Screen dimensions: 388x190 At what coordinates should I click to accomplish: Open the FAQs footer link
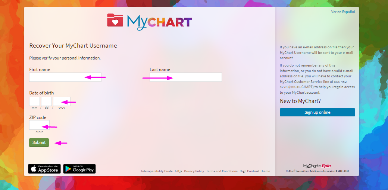tap(178, 171)
